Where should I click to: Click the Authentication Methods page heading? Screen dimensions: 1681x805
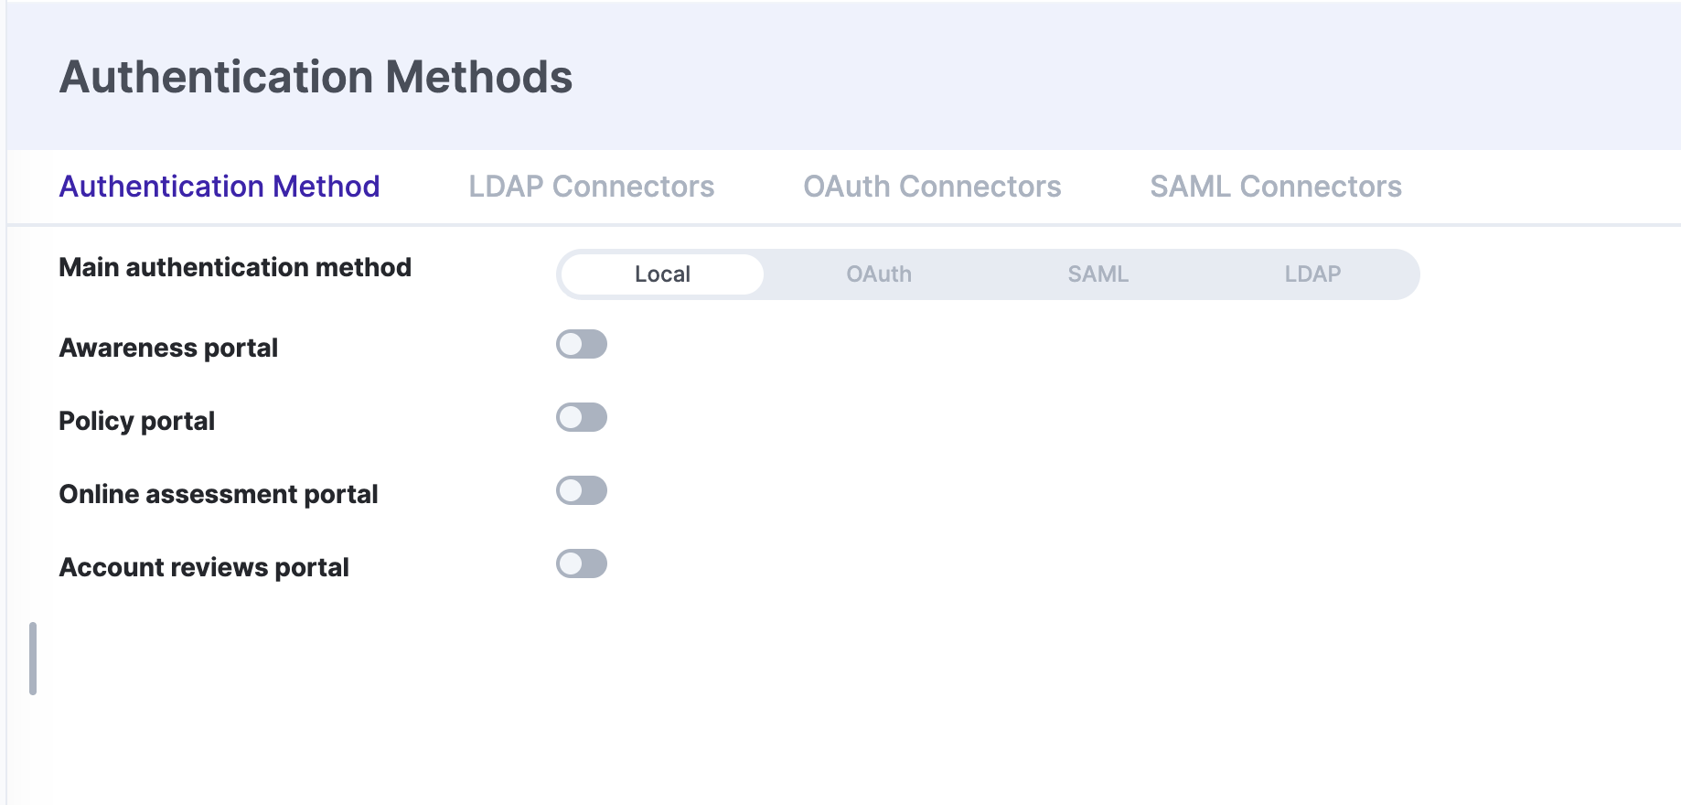pos(316,77)
